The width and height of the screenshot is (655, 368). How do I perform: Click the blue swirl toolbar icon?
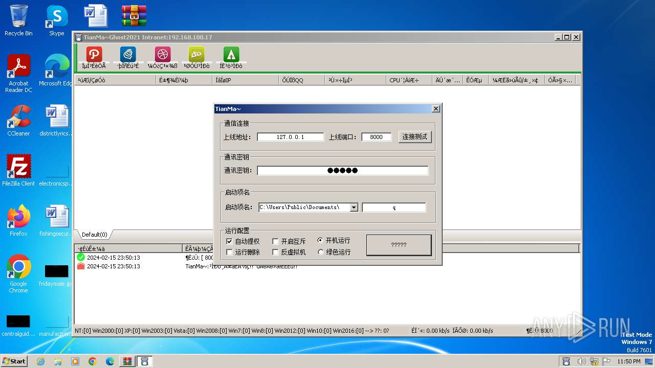[x=128, y=54]
